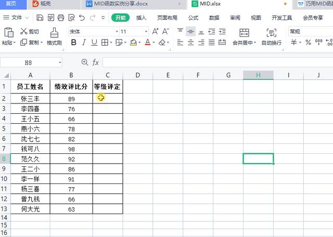Click the formula bar input field
333x237 pixels.
[218, 62]
